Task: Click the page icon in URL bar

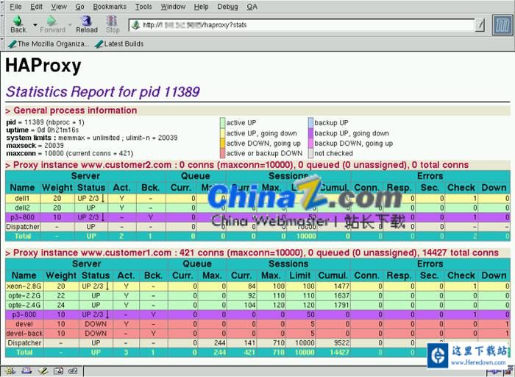Action: [x=135, y=24]
